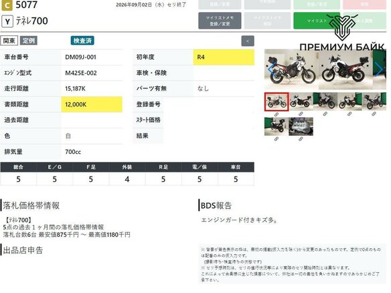
Task: Click the 外装 score value 4
Action: point(127,179)
